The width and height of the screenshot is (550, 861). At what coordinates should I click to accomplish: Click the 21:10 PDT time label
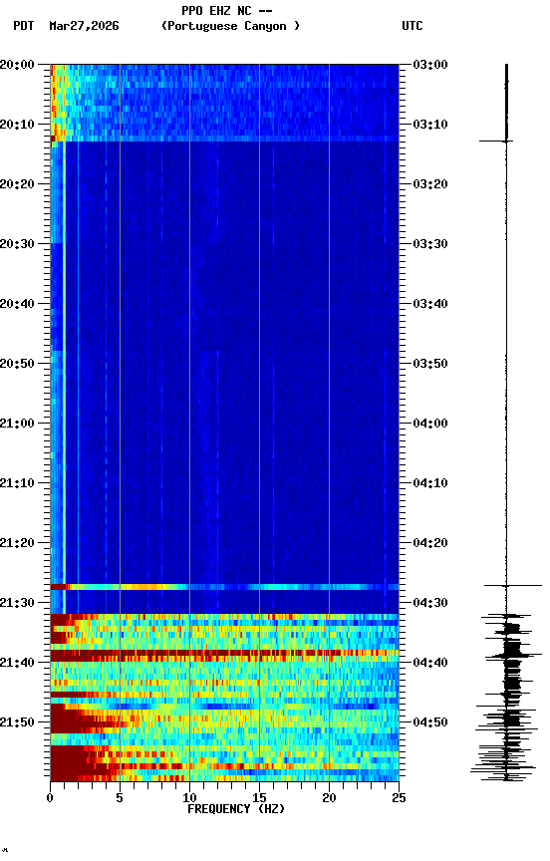(x=17, y=483)
